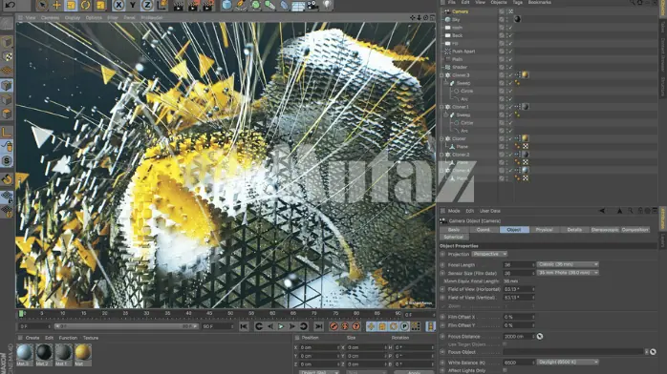This screenshot has height=374, width=667.
Task: Select the Texture mode checkerboard icon
Action: click(7, 56)
